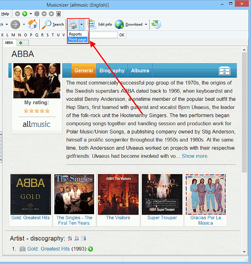Screen dimensions: 251x264
Task: Click the green play button
Action: 25,14
